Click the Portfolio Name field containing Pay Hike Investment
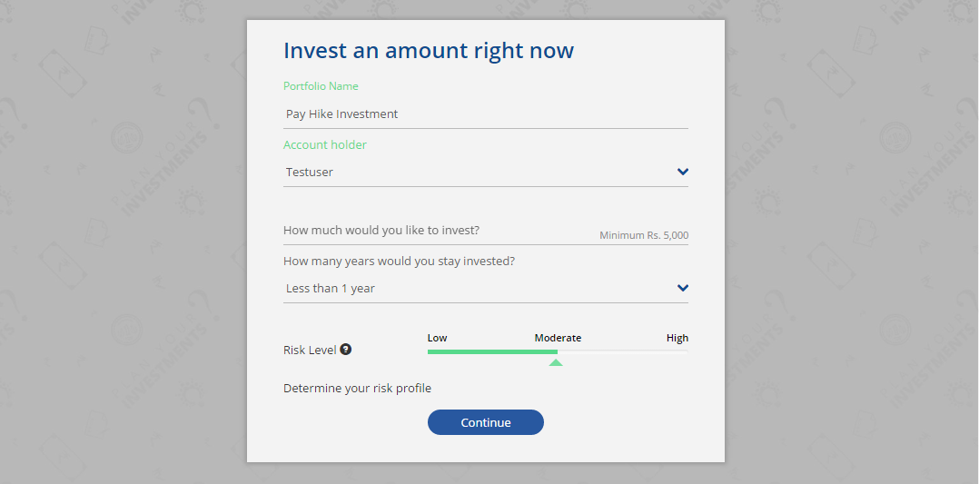Screen dimensions: 979x484 [485, 114]
